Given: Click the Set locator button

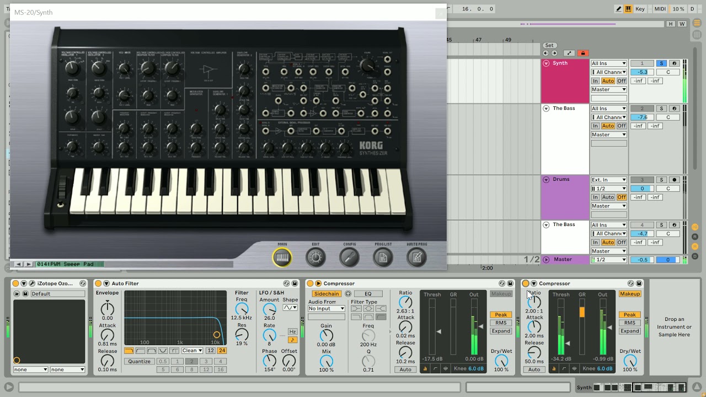Looking at the screenshot, I should click(549, 45).
